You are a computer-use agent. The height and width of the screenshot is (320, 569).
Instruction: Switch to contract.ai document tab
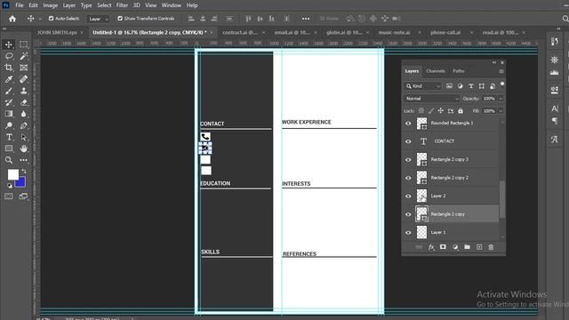240,32
